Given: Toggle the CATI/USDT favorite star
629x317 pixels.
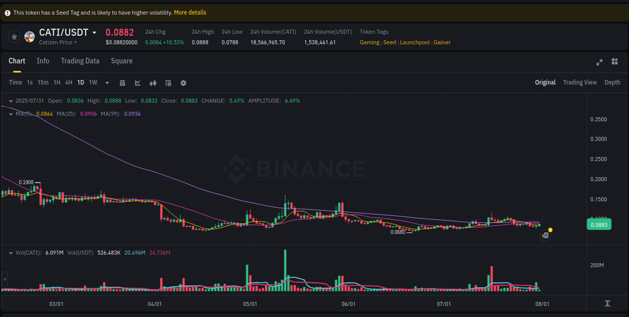Looking at the screenshot, I should 14,36.
